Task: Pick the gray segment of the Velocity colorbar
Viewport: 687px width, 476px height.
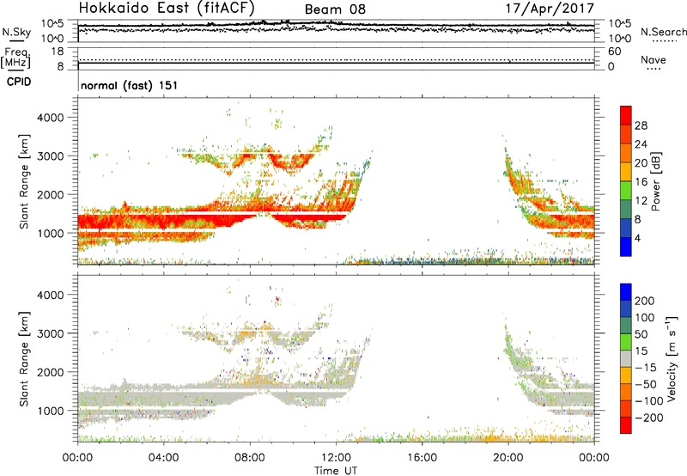Action: (626, 358)
